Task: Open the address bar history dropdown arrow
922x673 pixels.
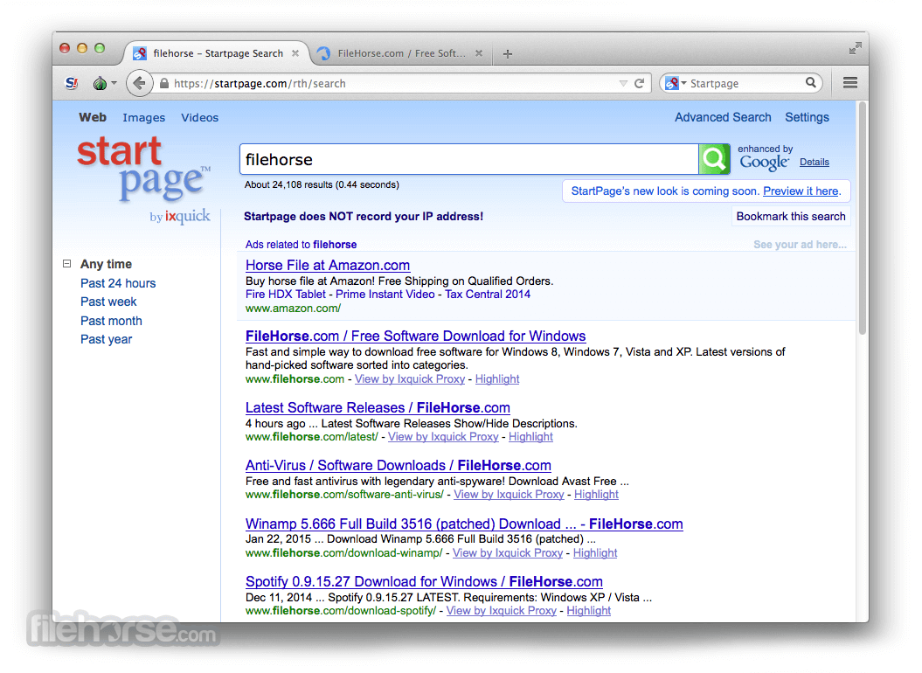Action: pyautogui.click(x=623, y=84)
